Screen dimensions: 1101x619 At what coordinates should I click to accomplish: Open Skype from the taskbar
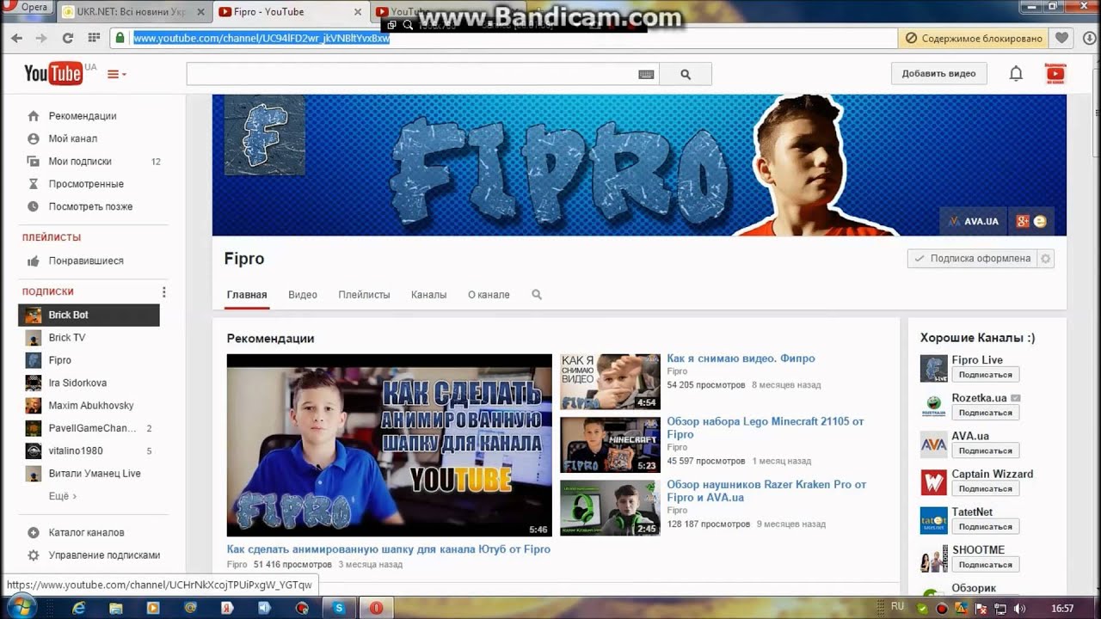pos(339,608)
